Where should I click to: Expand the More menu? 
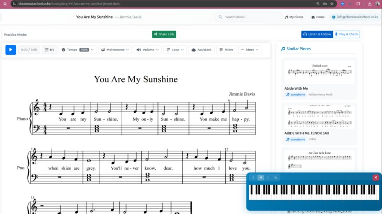250,50
